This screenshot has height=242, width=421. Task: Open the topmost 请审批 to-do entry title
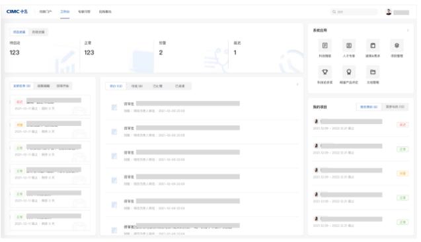(182, 104)
